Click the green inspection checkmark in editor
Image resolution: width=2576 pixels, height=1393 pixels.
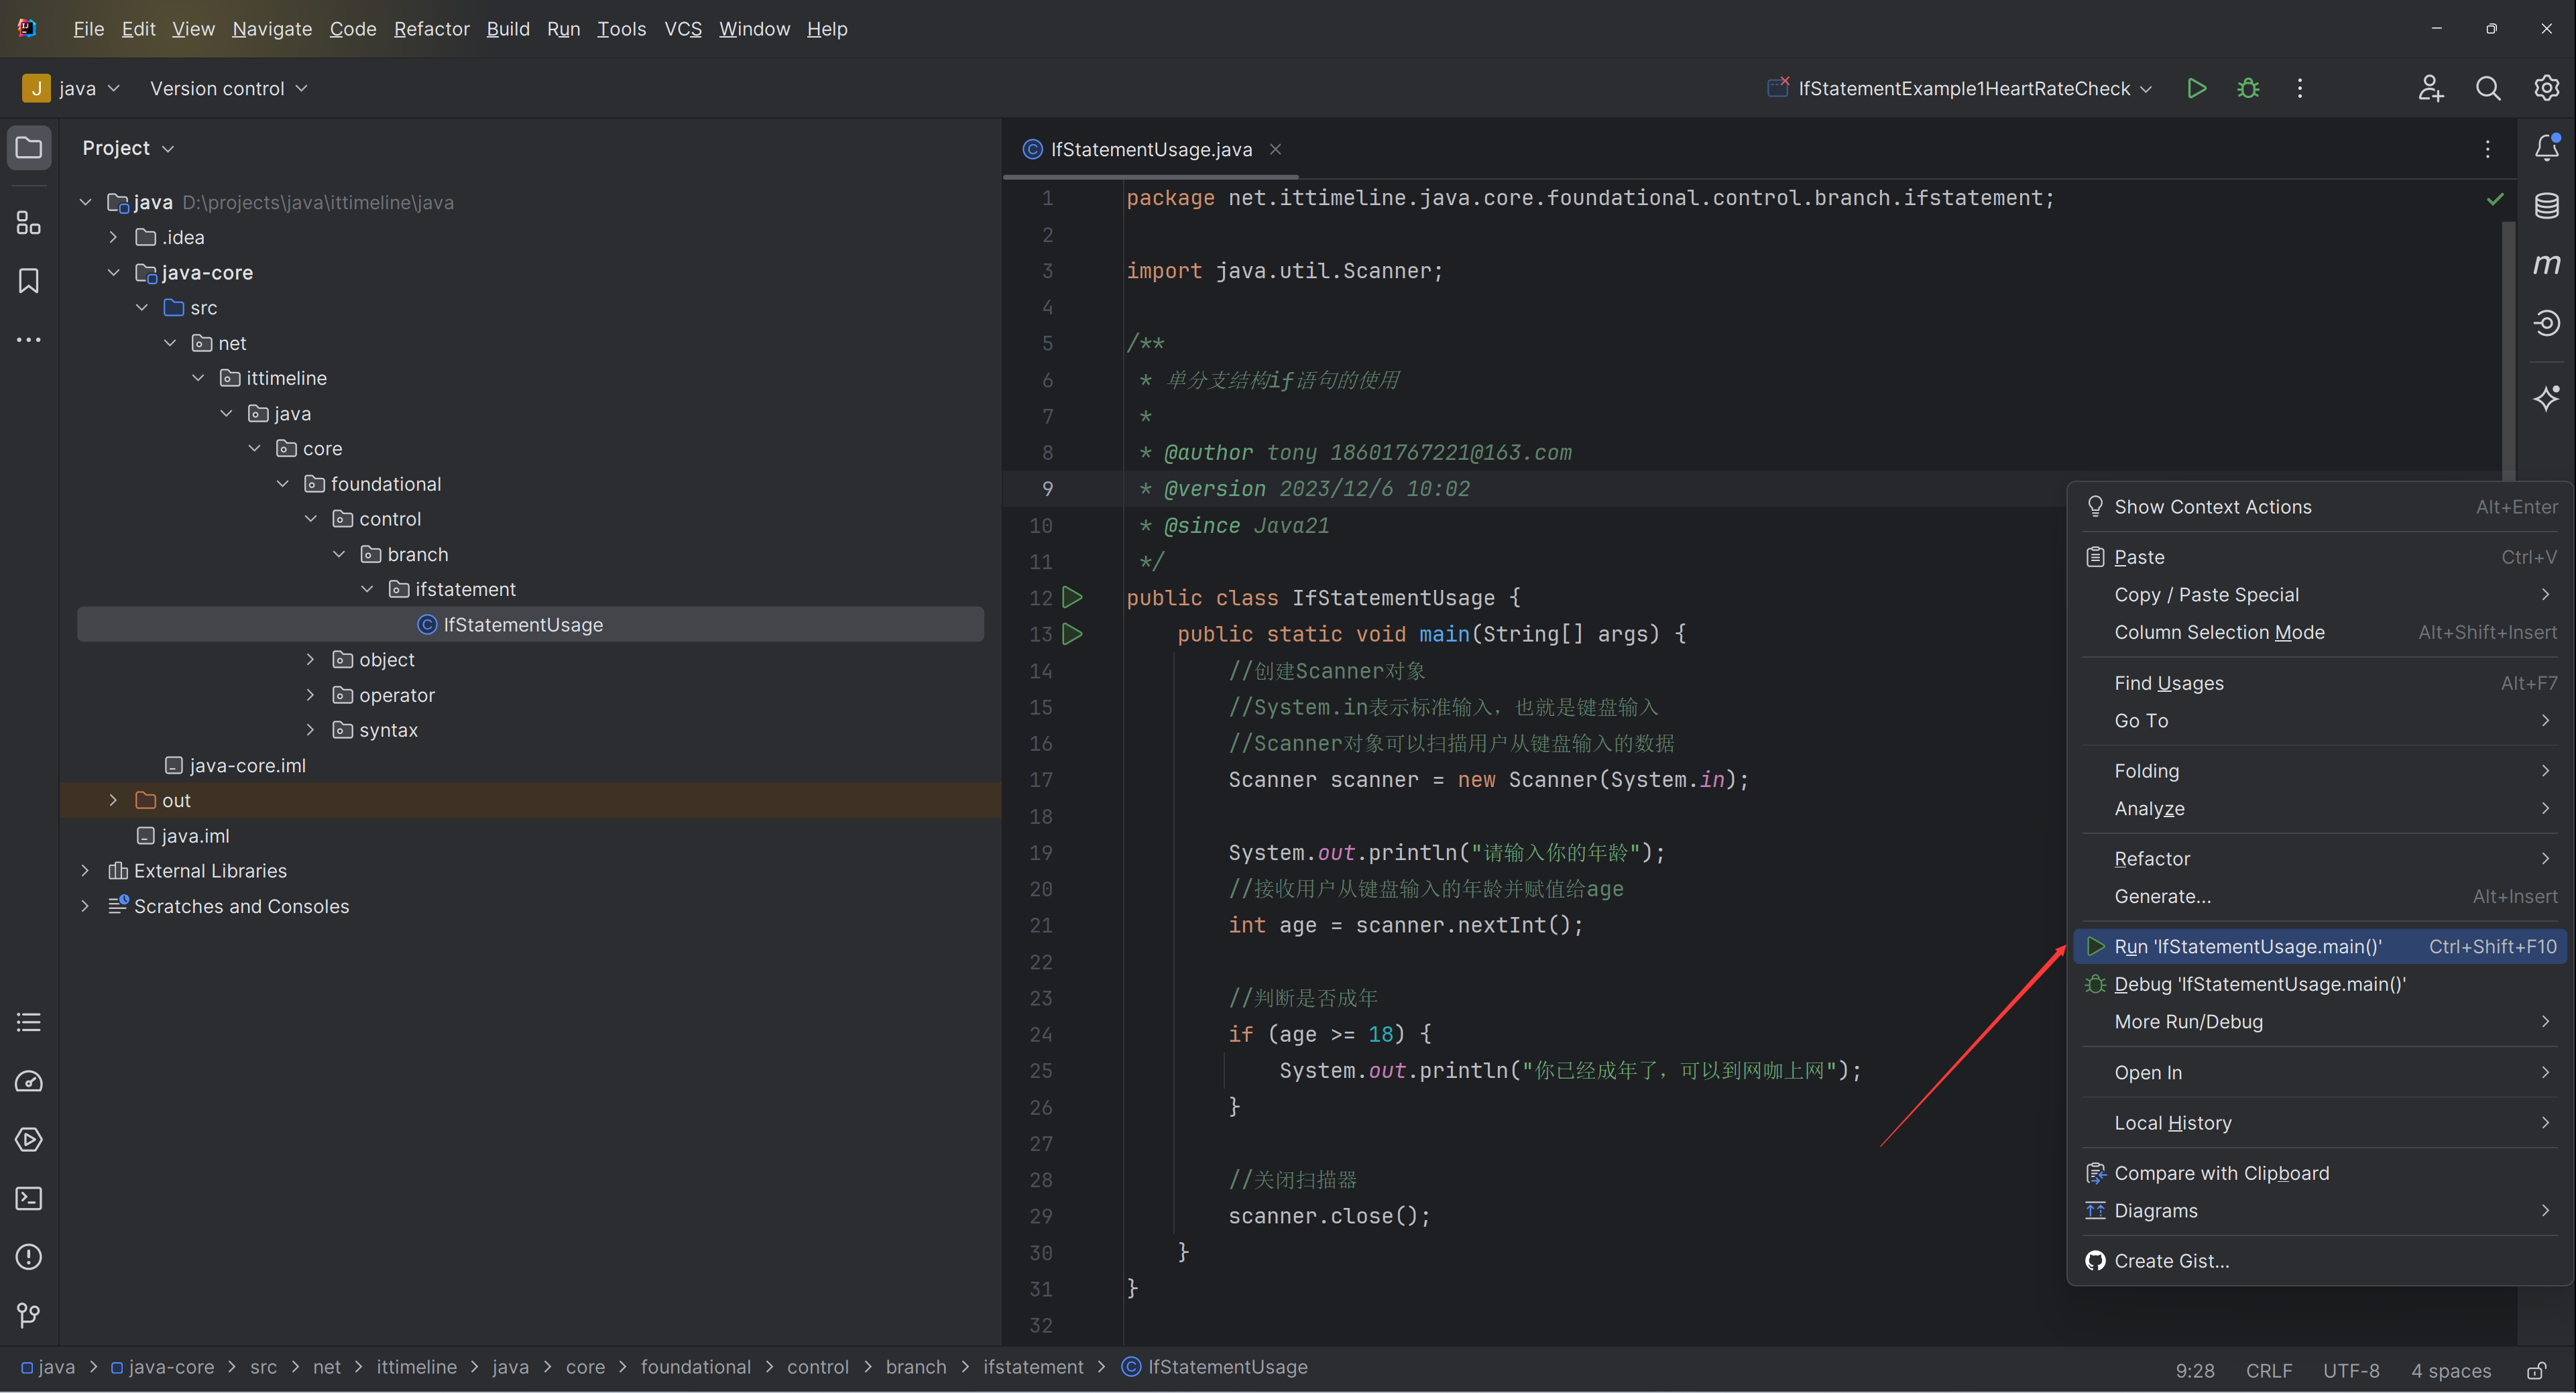pyautogui.click(x=2494, y=199)
